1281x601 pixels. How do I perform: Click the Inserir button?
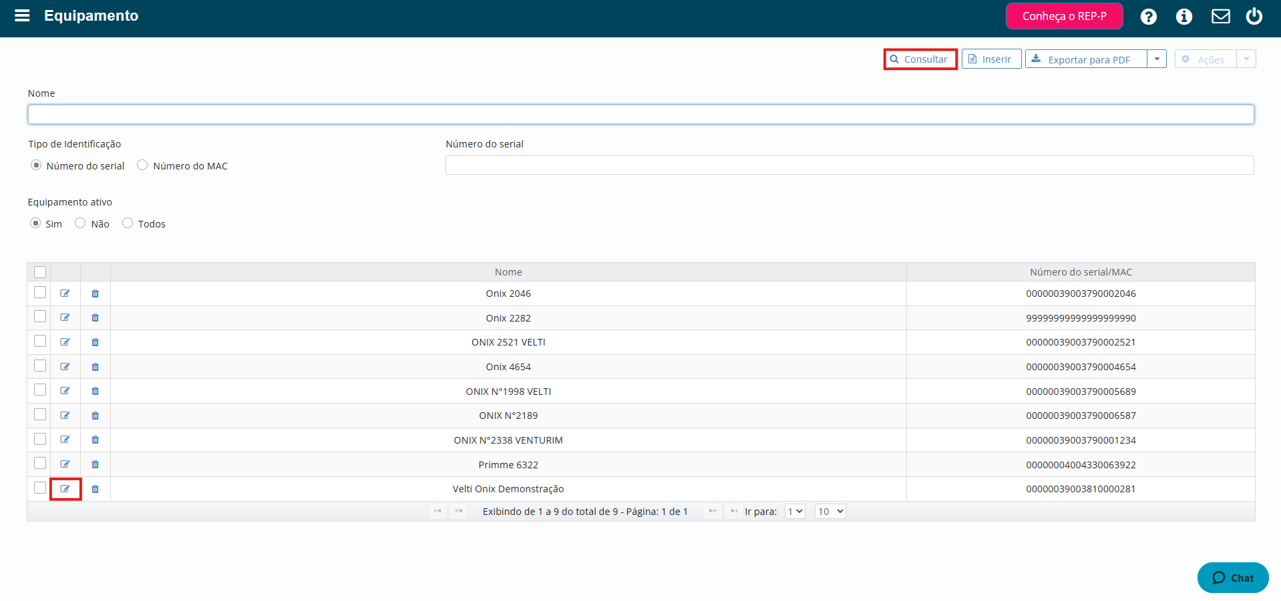[991, 59]
